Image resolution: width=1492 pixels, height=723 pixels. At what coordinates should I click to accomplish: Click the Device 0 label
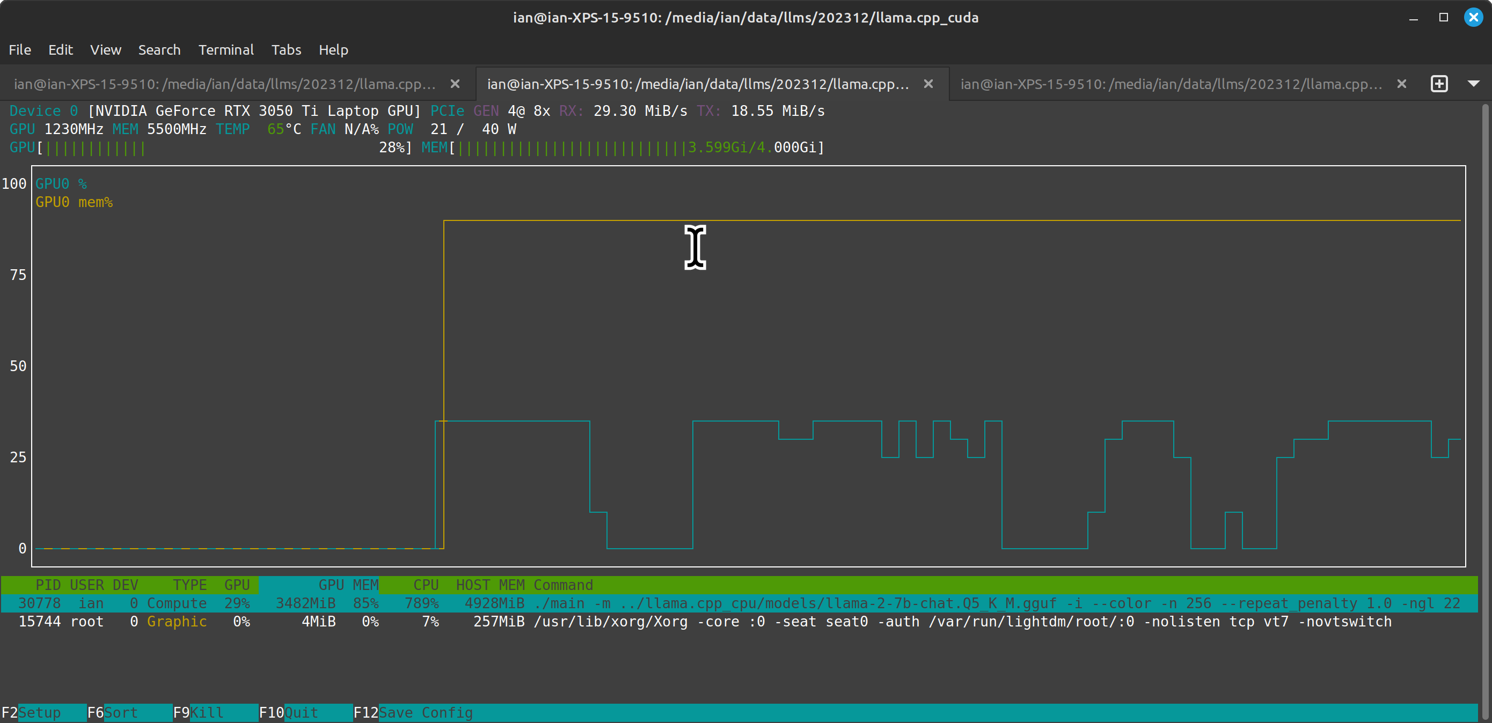(43, 111)
